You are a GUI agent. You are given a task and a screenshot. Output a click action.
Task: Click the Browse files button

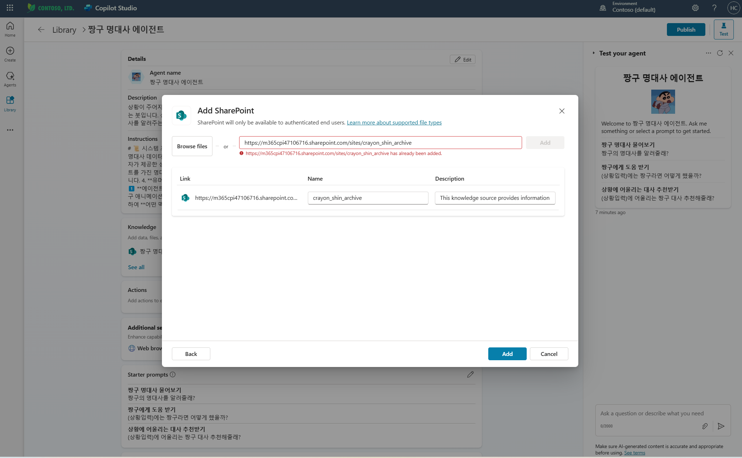192,146
